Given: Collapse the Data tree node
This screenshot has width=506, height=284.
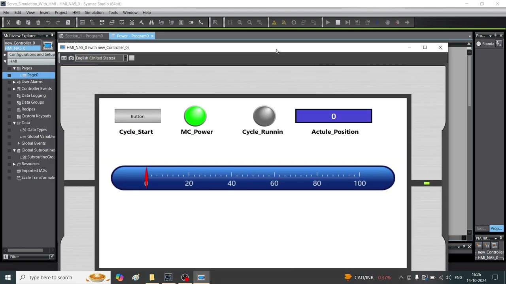Looking at the screenshot, I should click(14, 123).
